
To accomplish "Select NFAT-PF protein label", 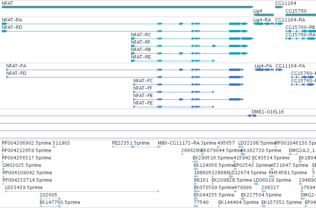I will 143,88.
